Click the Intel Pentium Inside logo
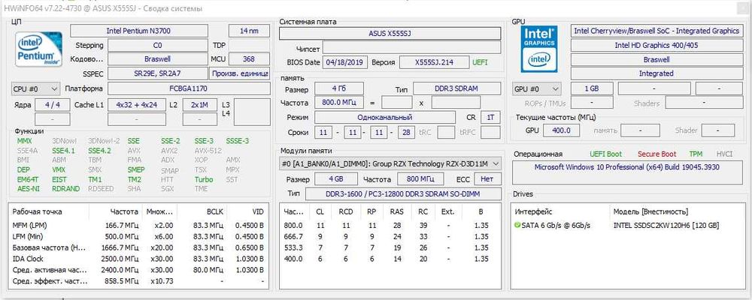The height and width of the screenshot is (300, 752). (38, 49)
